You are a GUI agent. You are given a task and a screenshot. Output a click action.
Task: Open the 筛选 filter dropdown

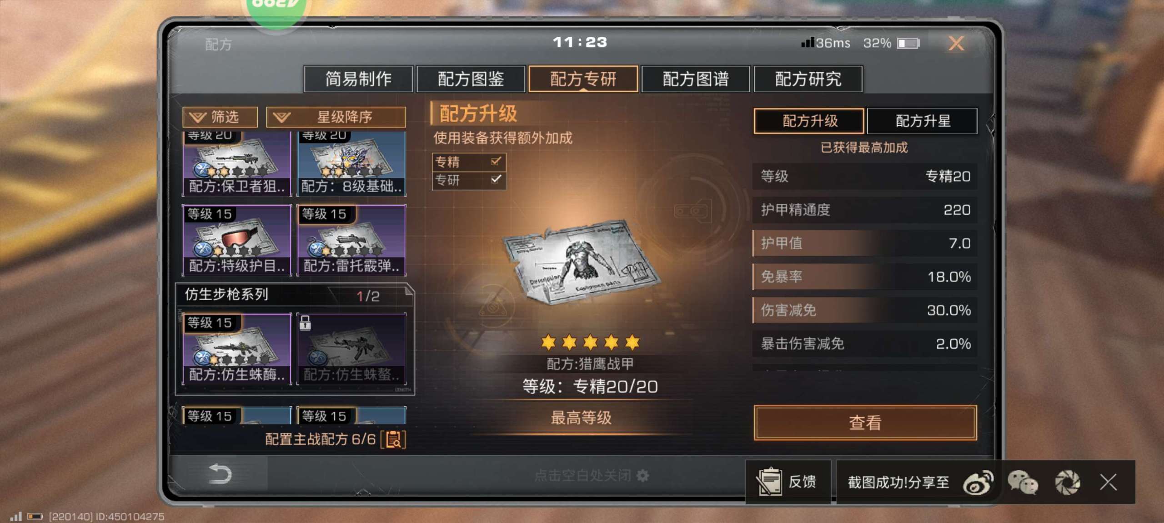pyautogui.click(x=220, y=117)
